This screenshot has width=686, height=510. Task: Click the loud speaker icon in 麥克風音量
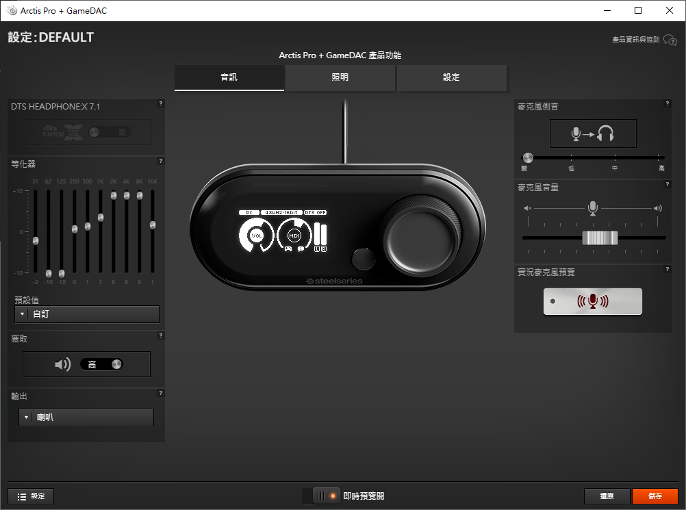pyautogui.click(x=657, y=208)
